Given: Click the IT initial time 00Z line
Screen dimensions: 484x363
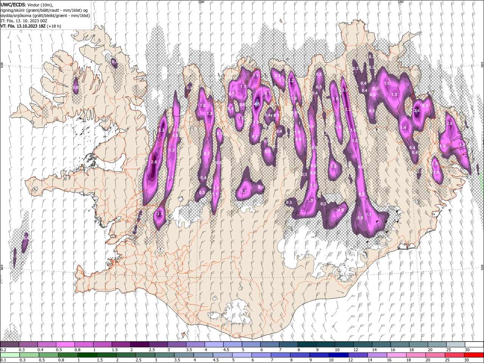Looking at the screenshot, I should [23, 21].
